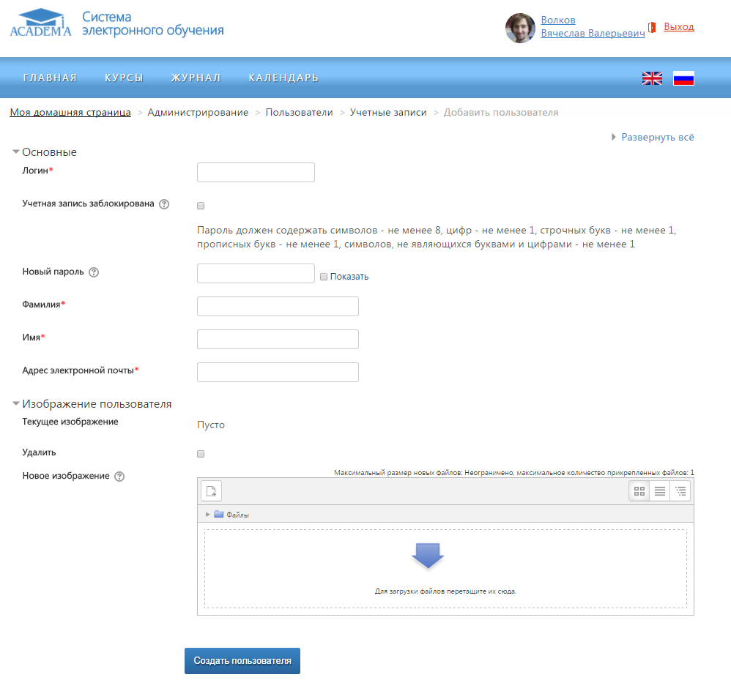
Task: Go to the Календарь menu item
Action: point(283,78)
